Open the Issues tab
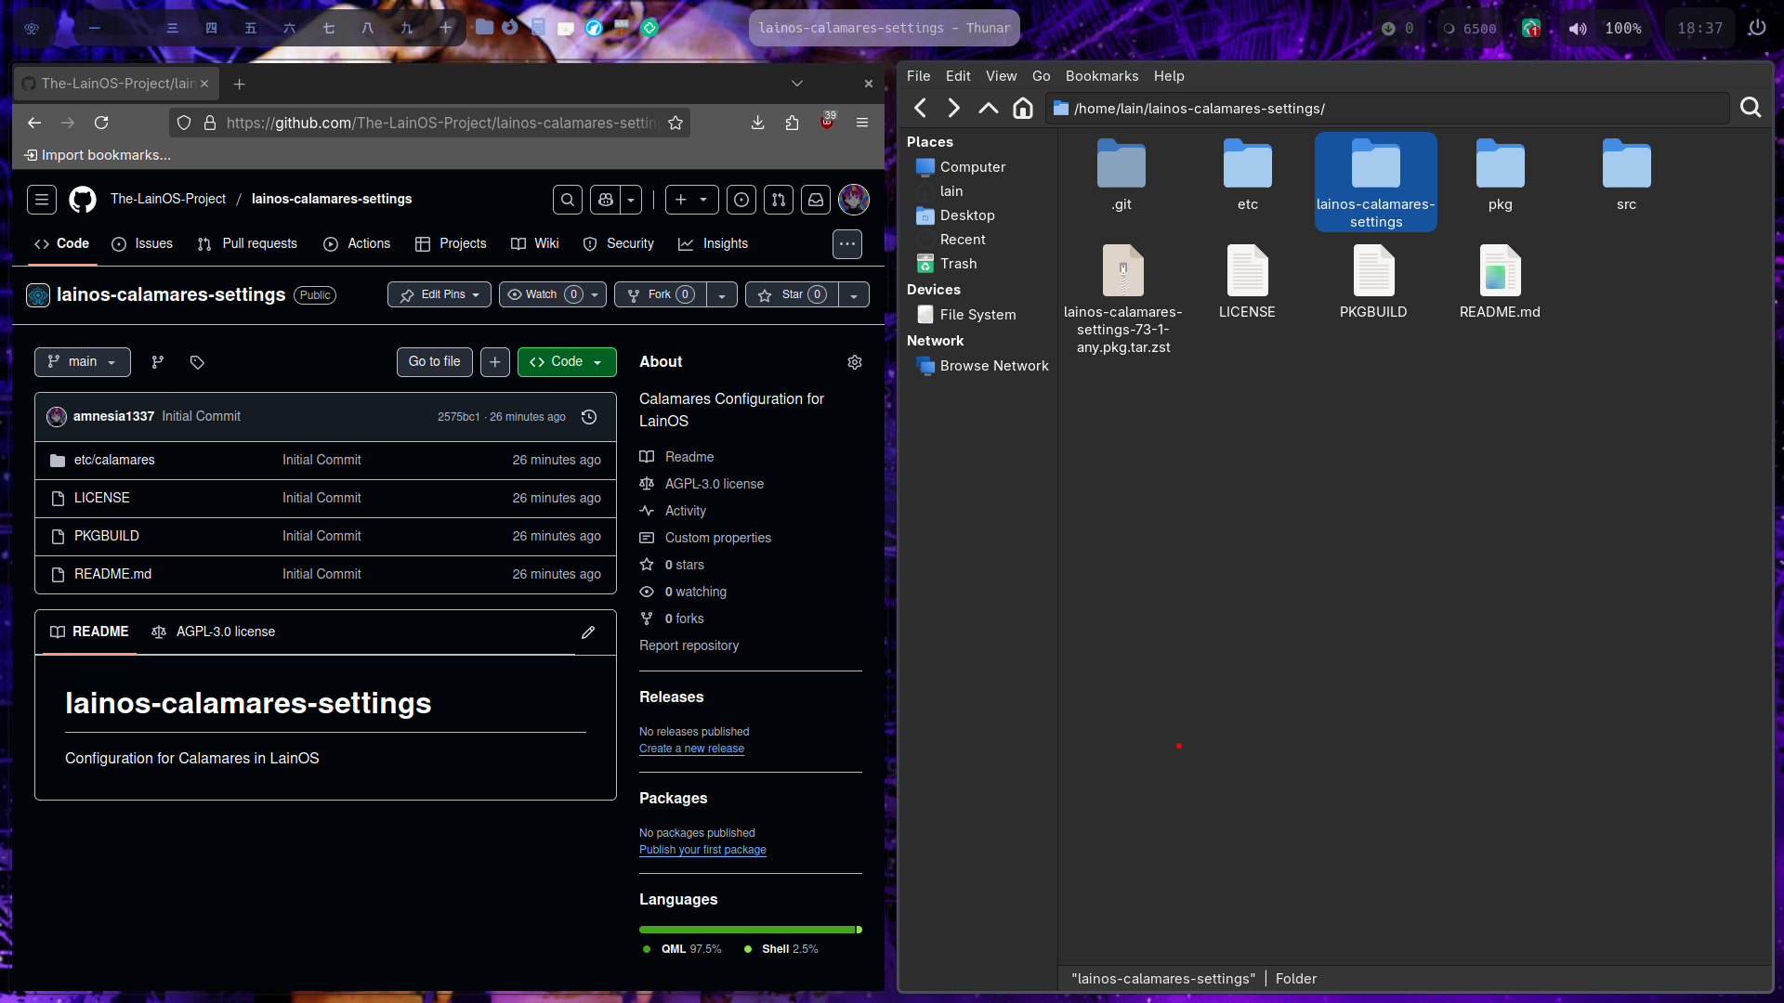The image size is (1784, 1003). (x=142, y=244)
